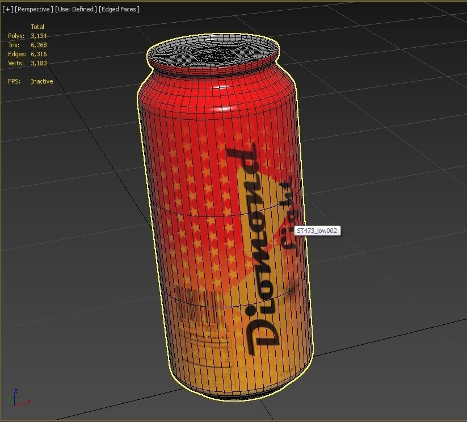Click the FPS: Inactive readout
Image resolution: width=467 pixels, height=422 pixels.
click(31, 81)
